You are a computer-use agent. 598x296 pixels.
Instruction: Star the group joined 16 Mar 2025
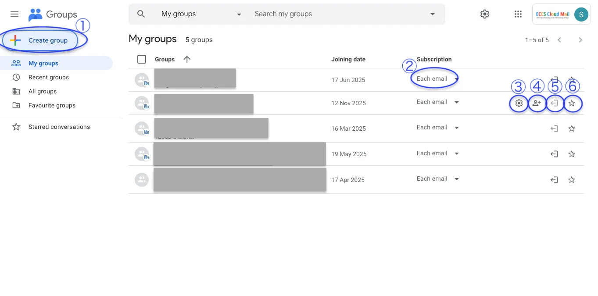point(571,128)
